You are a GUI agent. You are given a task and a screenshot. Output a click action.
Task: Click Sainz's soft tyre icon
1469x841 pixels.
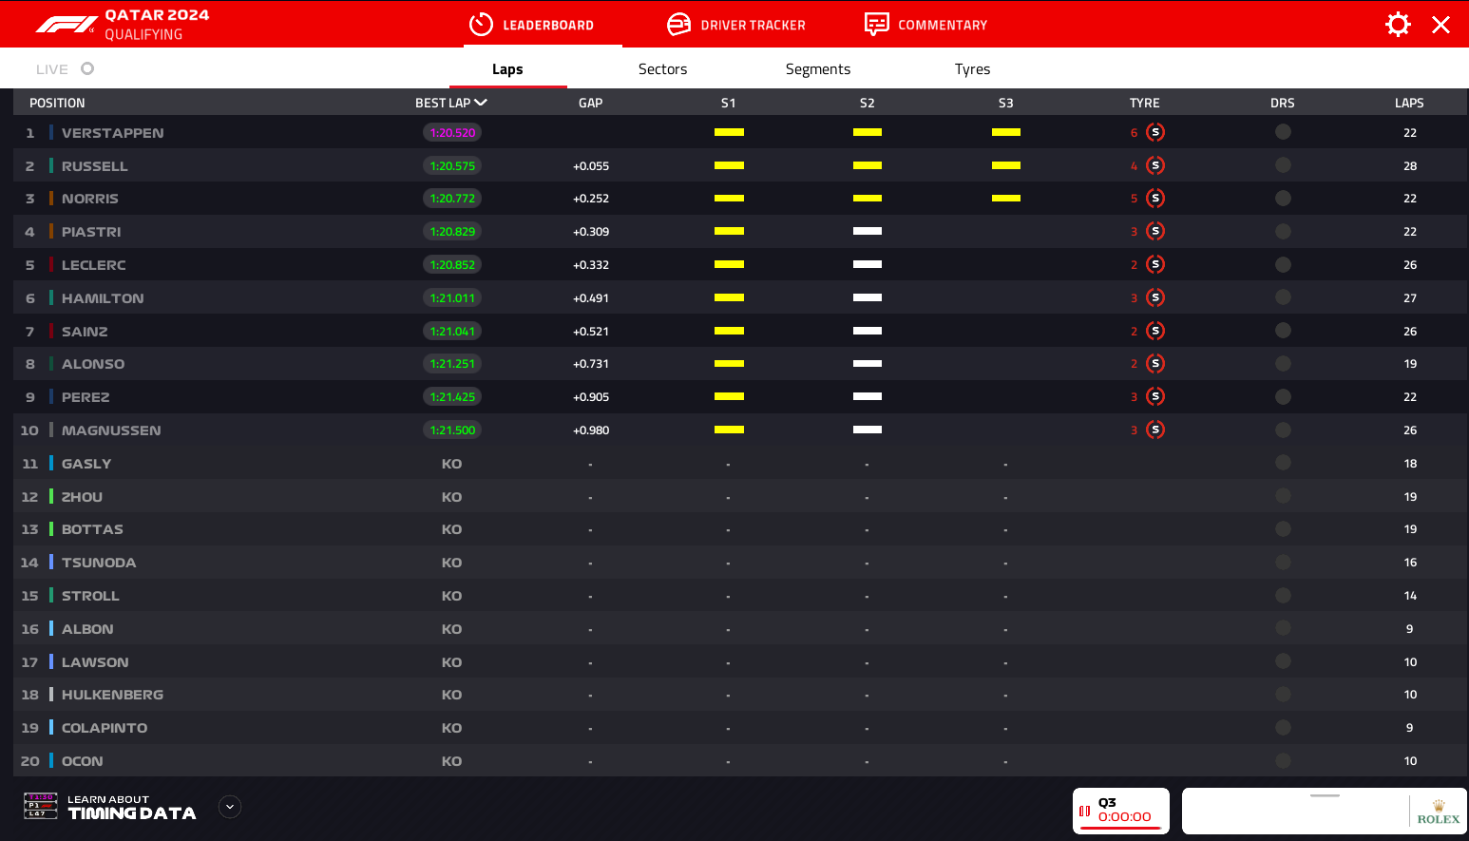1155,331
